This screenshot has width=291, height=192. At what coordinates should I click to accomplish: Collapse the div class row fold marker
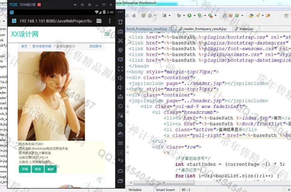(x=127, y=147)
